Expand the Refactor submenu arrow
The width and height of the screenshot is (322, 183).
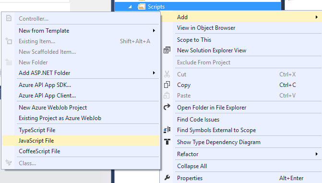[x=316, y=154]
